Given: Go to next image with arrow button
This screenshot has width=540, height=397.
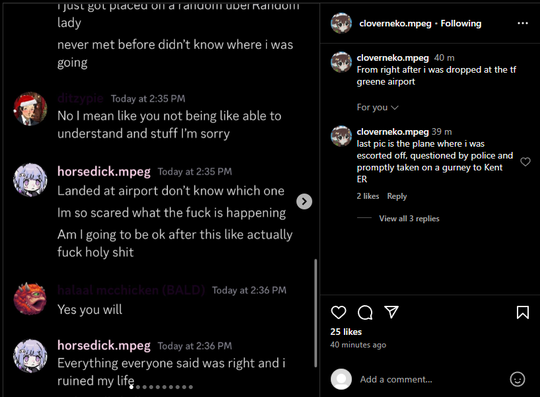Looking at the screenshot, I should [x=304, y=201].
